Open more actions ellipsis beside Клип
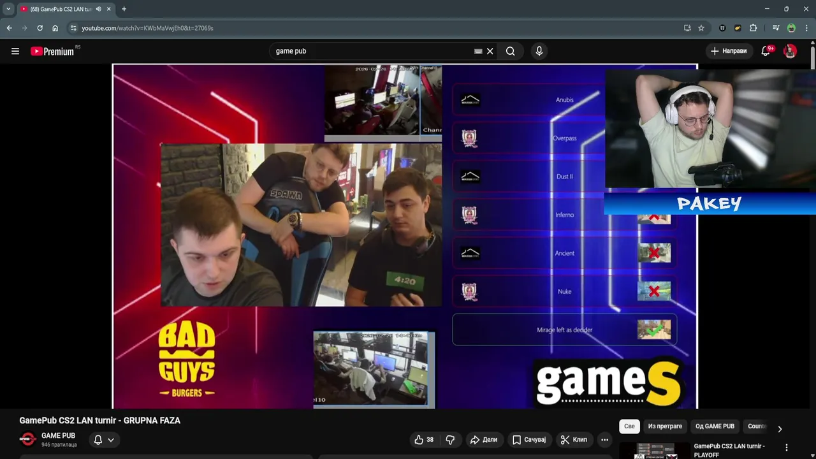Viewport: 816px width, 459px height. pos(604,440)
